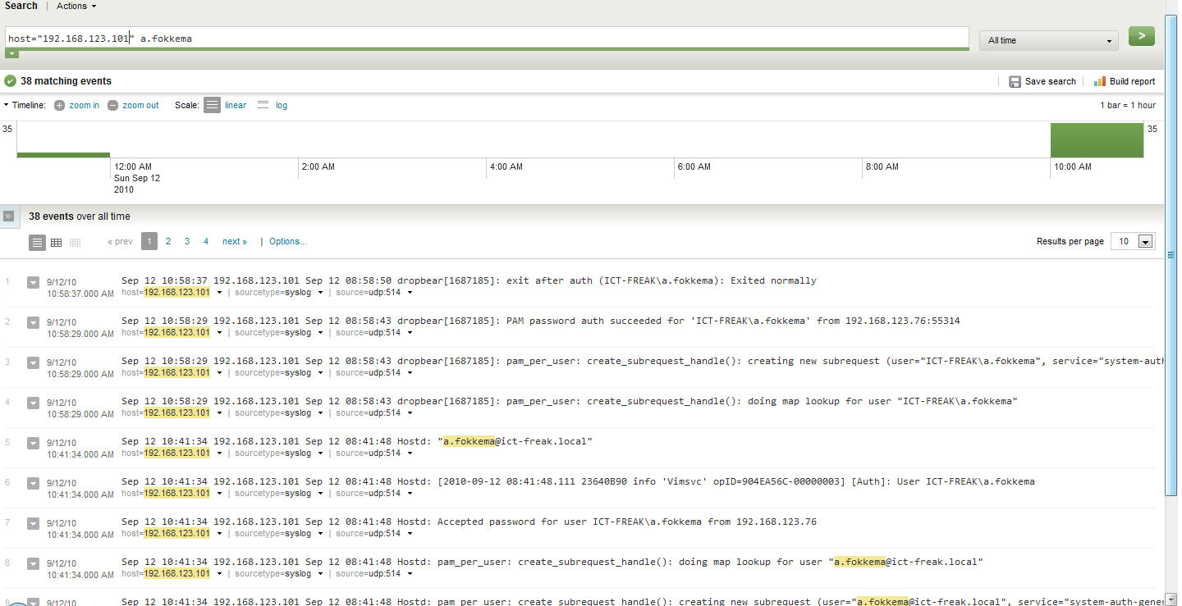Click the timeline zoom out icon
The height and width of the screenshot is (606, 1182).
coord(113,106)
